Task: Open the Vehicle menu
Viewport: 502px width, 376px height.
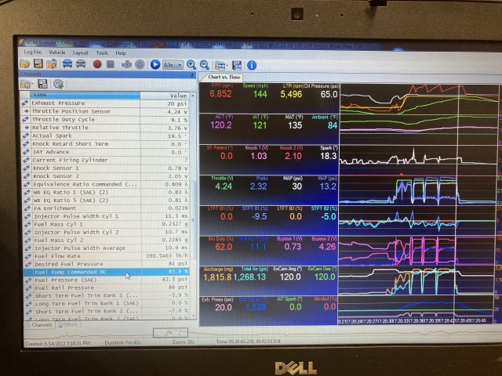Action: tap(57, 52)
